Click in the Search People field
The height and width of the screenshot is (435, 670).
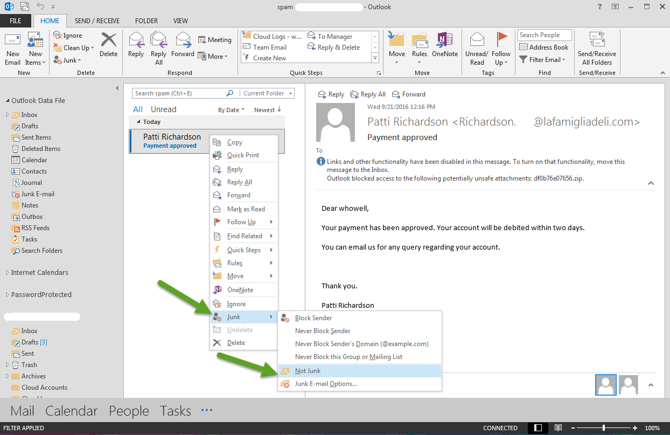tap(545, 35)
